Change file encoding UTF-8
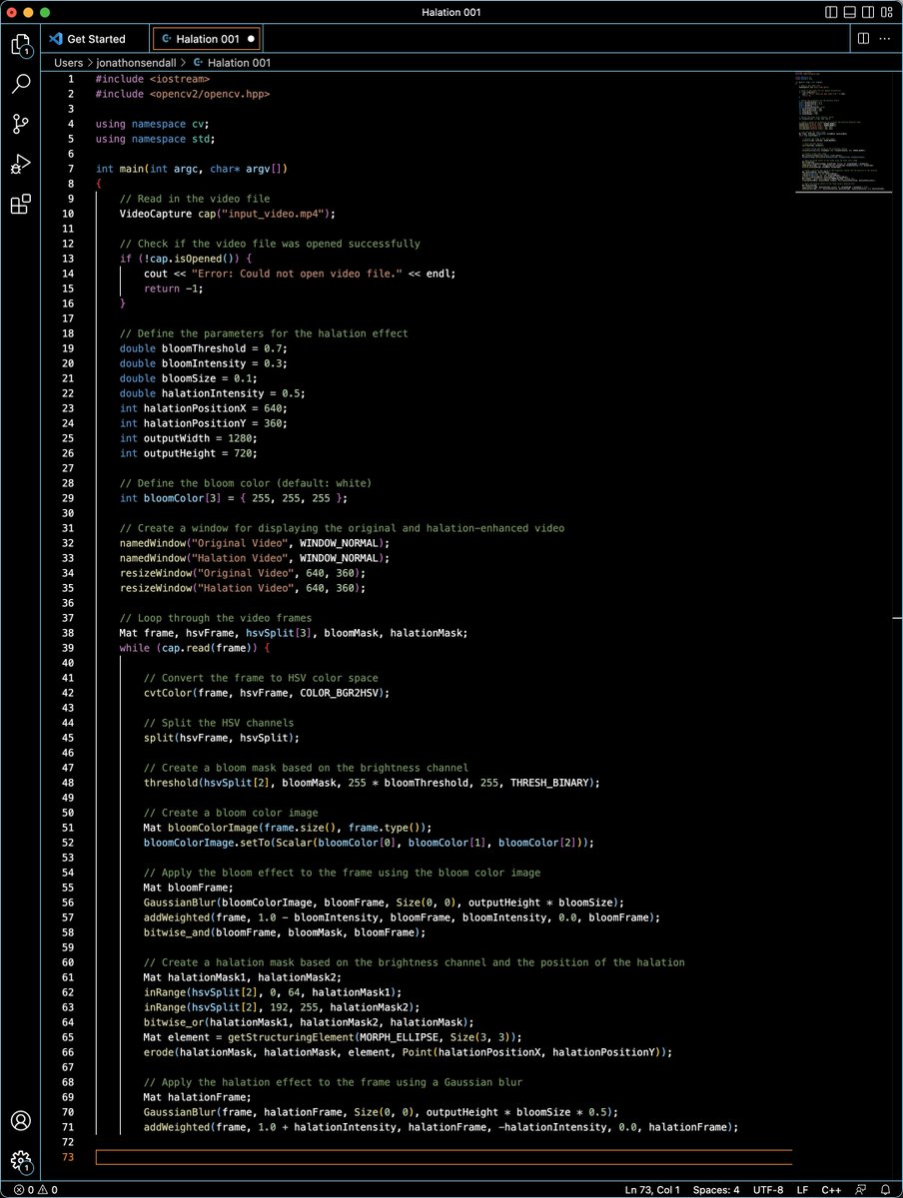This screenshot has height=1198, width=903. tap(768, 1189)
